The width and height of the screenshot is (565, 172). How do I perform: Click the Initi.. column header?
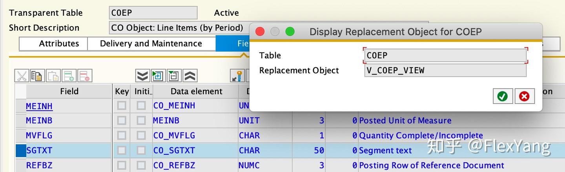(143, 91)
